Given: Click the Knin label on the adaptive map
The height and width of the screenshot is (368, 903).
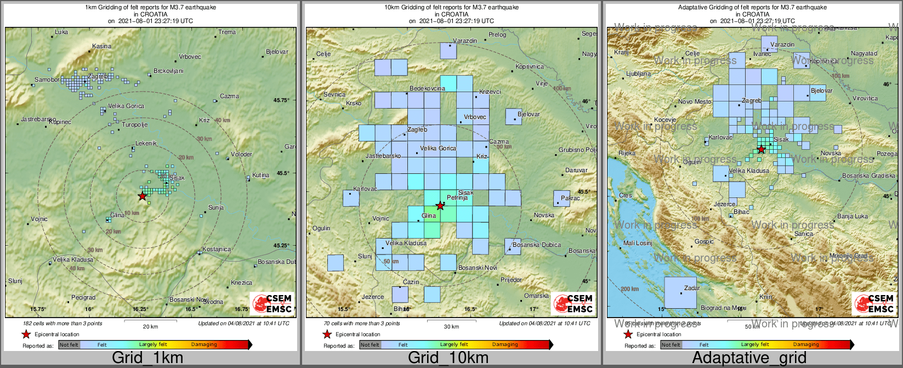Looking at the screenshot, I should 765,297.
